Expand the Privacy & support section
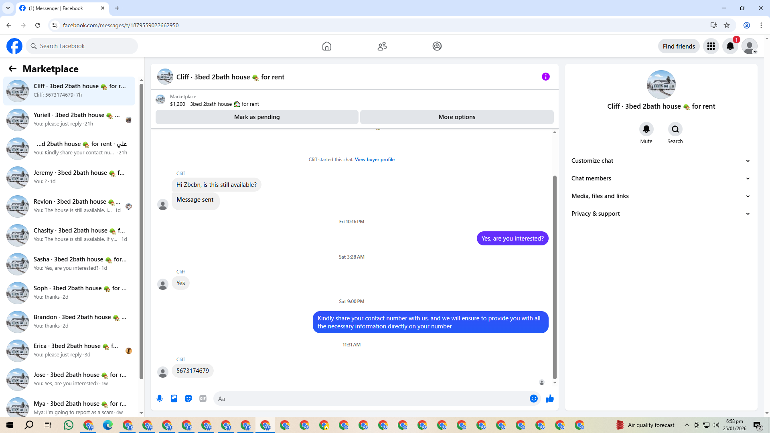The height and width of the screenshot is (433, 770). (x=661, y=214)
